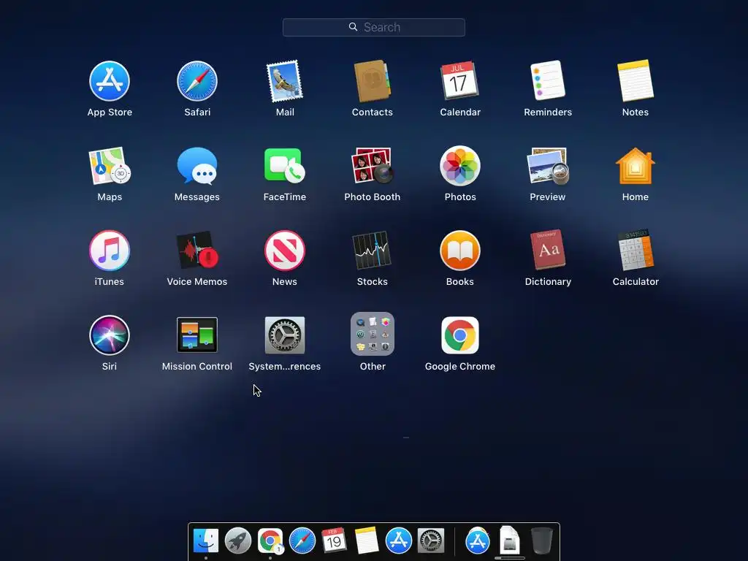748x561 pixels.
Task: Open Notes from the Launchpad grid
Action: tap(636, 80)
